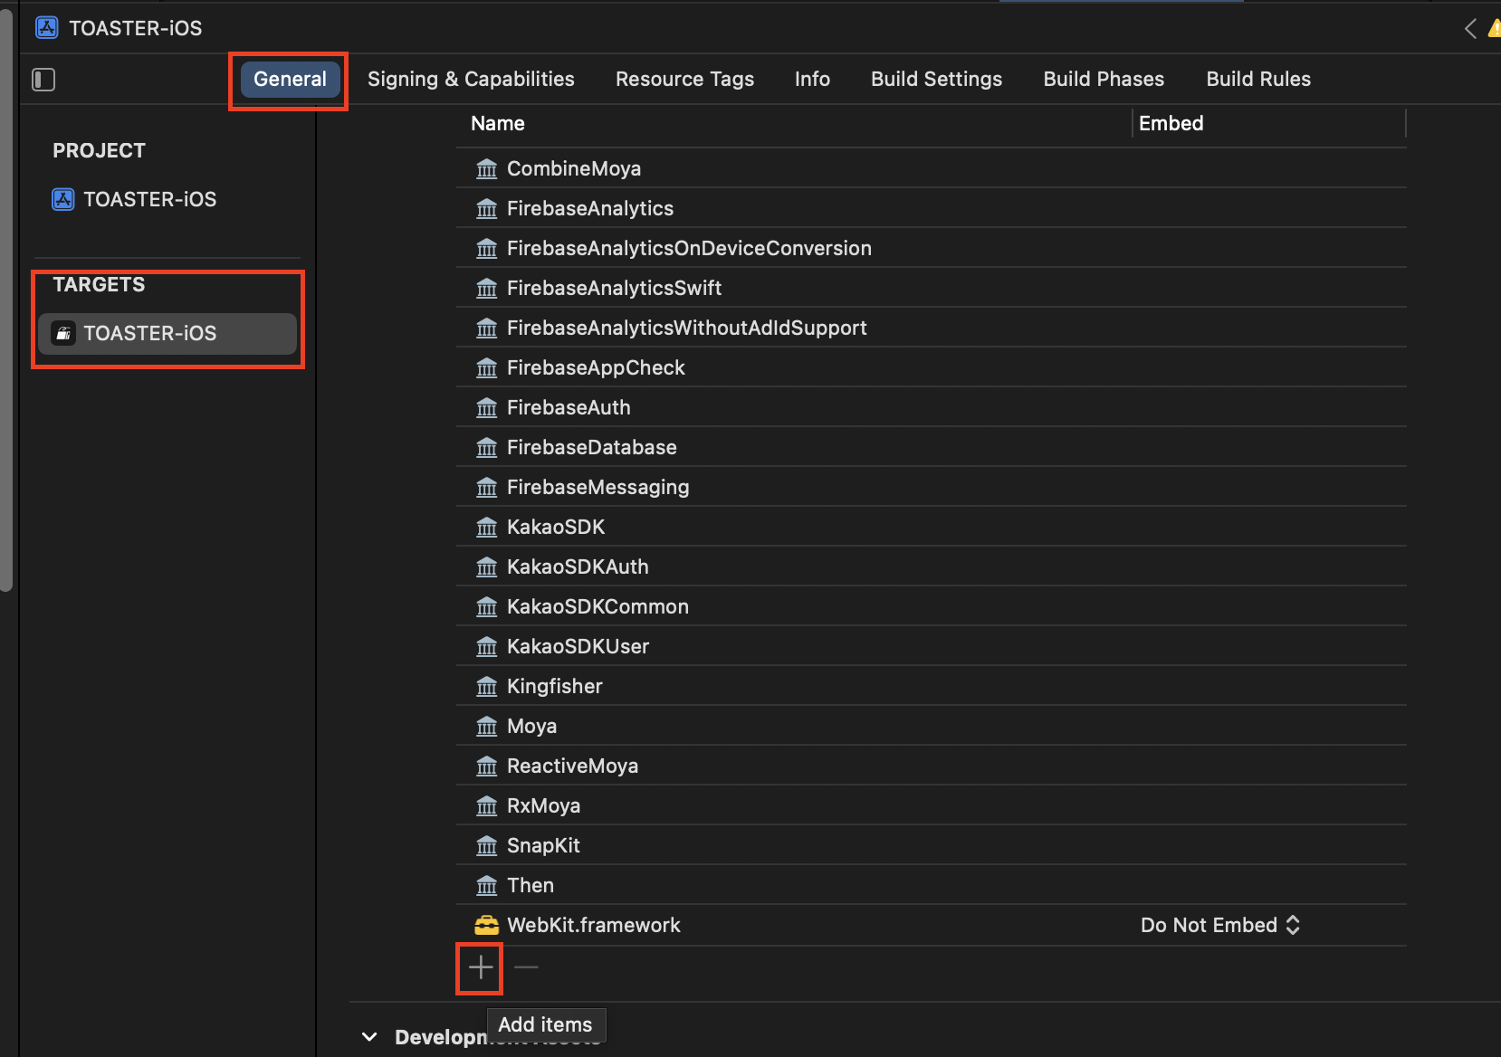Select the FirebaseAnalyticsWithoutAdIdSupport row text

[x=687, y=328]
